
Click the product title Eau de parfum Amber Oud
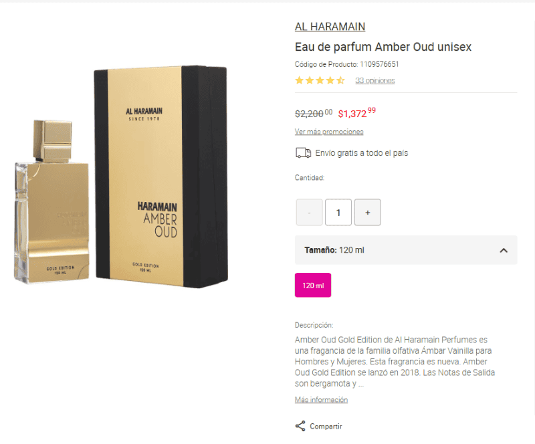[x=383, y=47]
